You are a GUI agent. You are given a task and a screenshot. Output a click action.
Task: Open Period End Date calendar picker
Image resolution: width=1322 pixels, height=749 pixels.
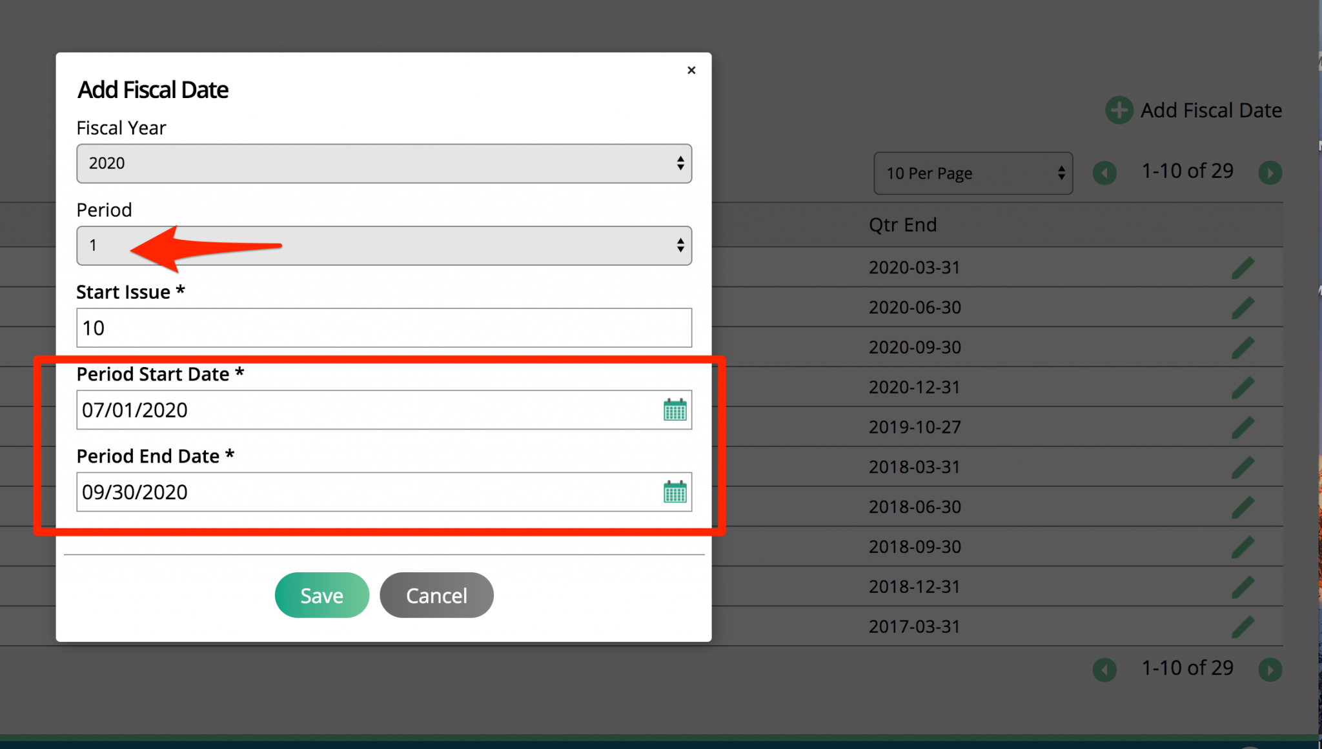[x=675, y=492]
